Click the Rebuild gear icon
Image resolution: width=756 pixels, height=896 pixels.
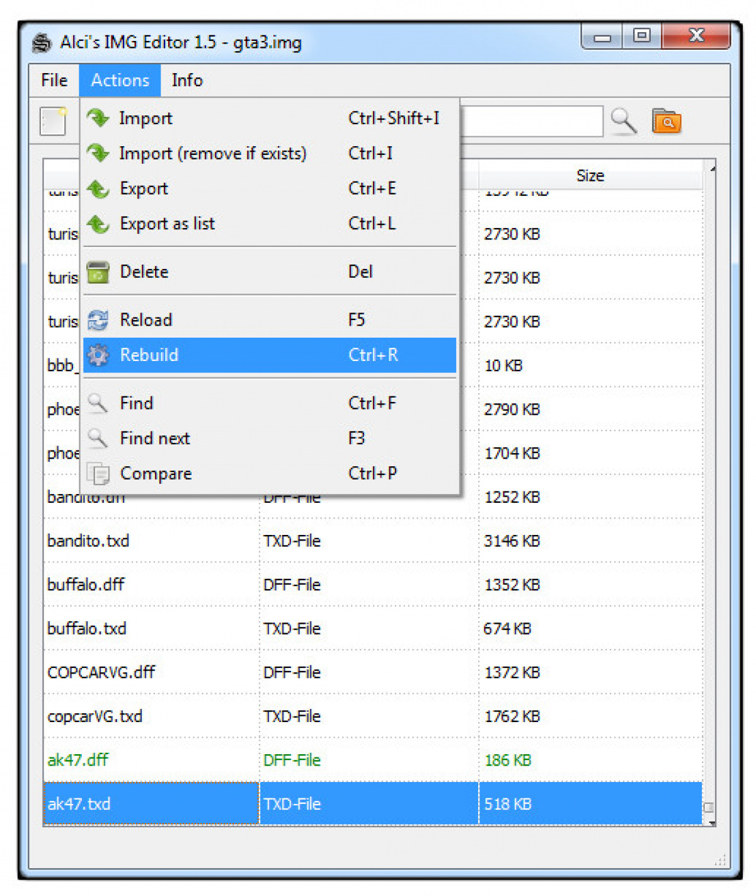98,355
